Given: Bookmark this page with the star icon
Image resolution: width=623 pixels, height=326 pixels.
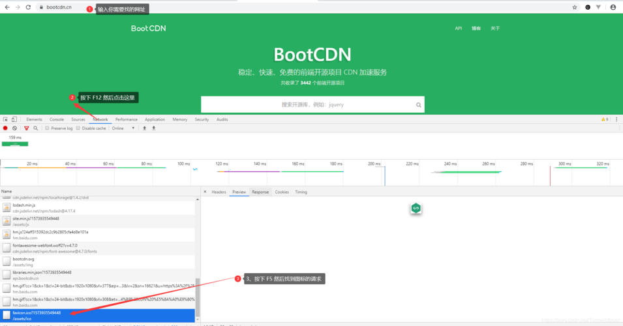Looking at the screenshot, I should pos(575,7).
